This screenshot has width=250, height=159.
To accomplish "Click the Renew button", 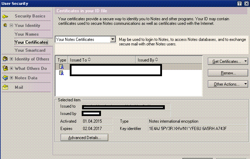I will pyautogui.click(x=228, y=73).
